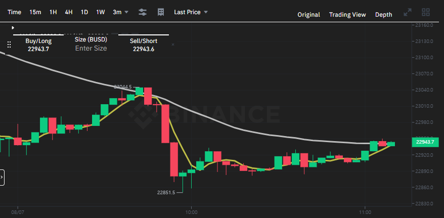Close the quick order panel

(173, 45)
